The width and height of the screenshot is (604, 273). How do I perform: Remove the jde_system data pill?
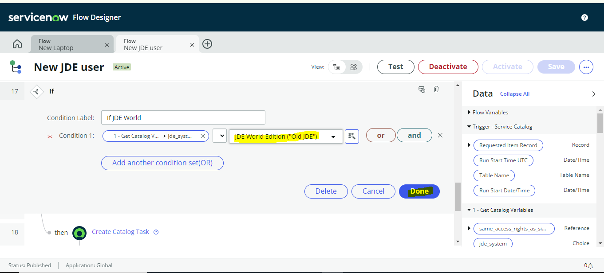coord(203,136)
